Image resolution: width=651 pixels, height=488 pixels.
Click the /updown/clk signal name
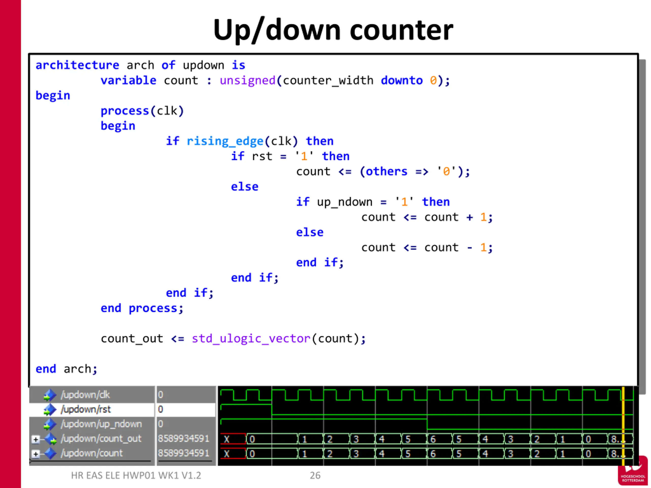[85, 394]
